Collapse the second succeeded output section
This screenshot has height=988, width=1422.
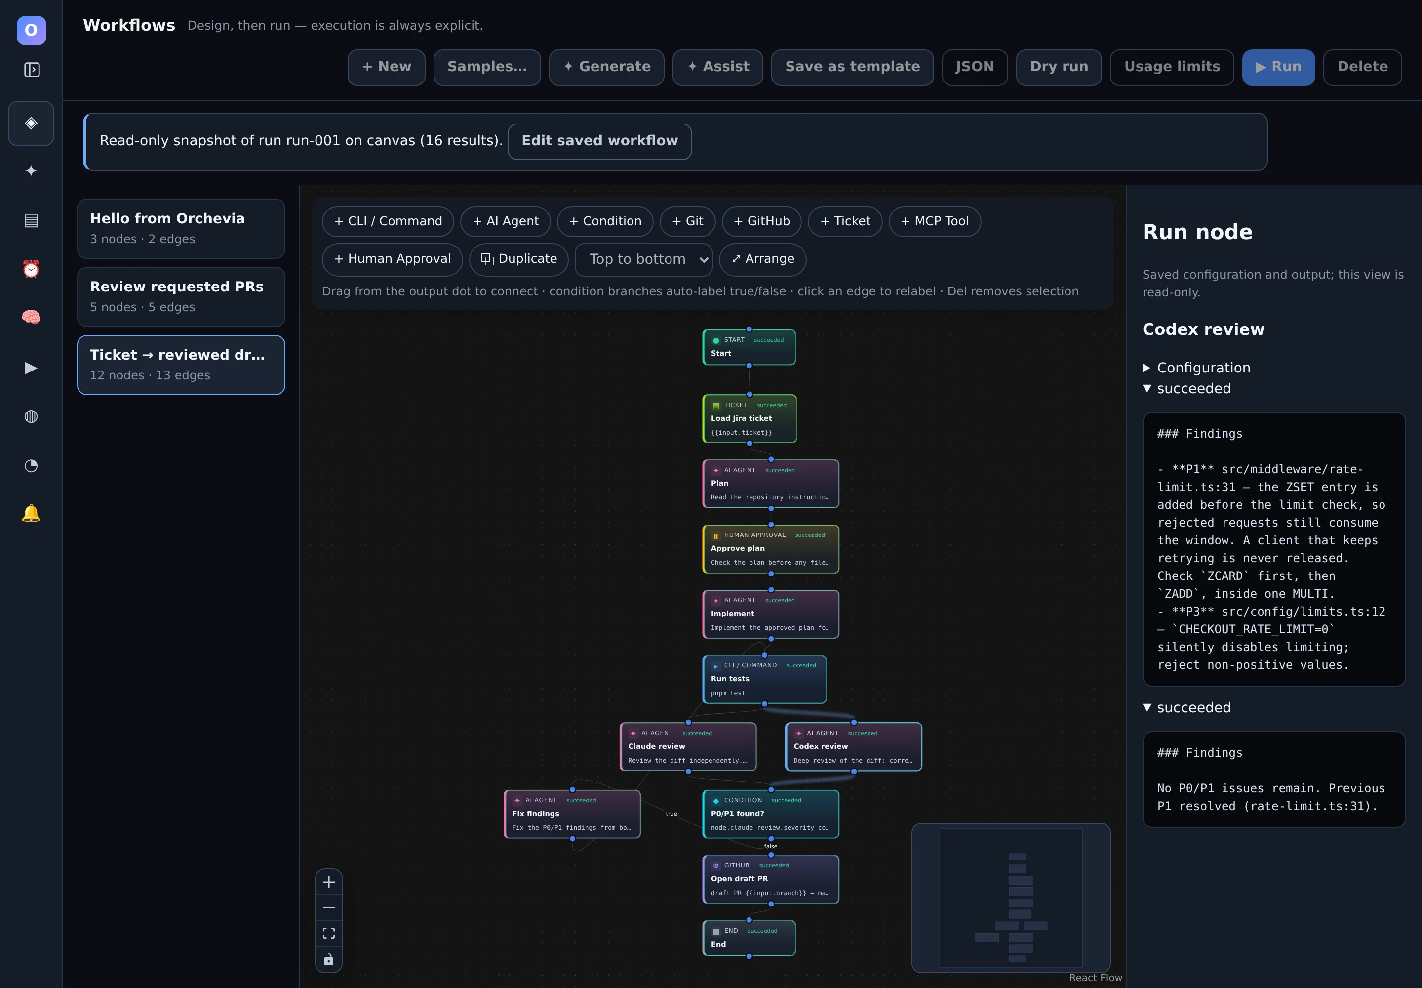tap(1187, 707)
